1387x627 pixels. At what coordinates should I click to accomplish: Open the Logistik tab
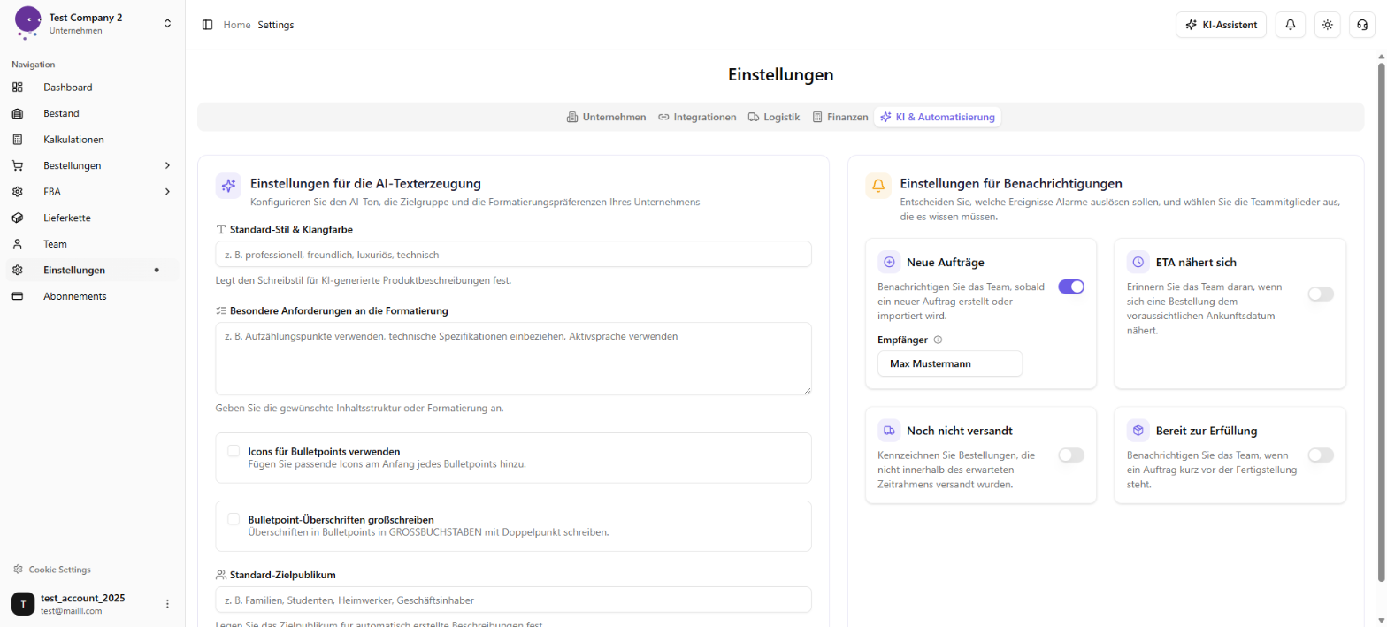pos(773,117)
